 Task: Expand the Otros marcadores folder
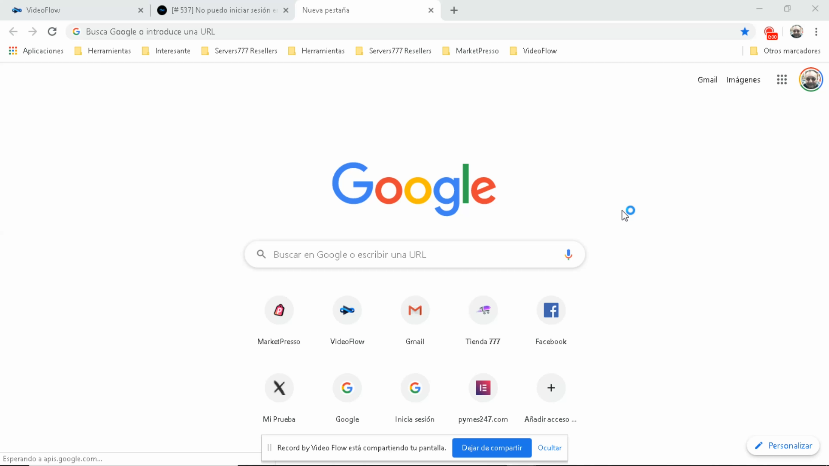[x=785, y=51]
